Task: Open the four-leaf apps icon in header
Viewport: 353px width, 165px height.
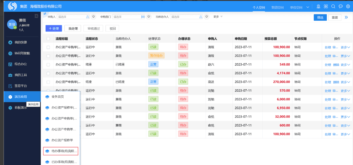Action: (326, 6)
